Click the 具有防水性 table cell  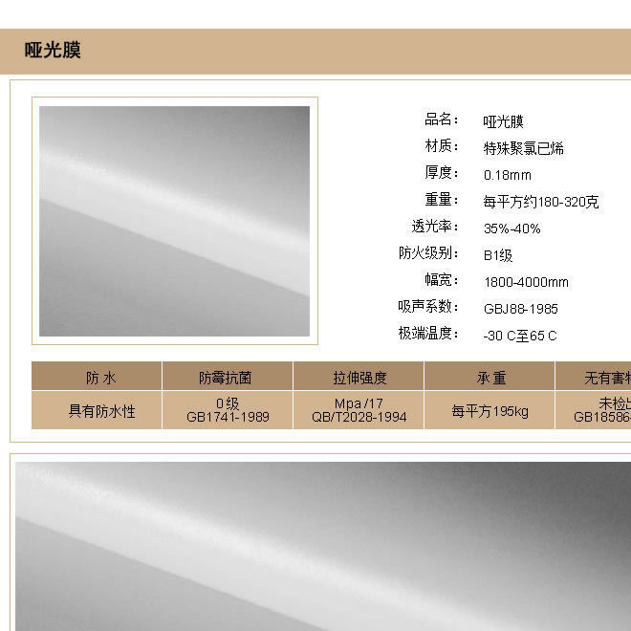97,410
